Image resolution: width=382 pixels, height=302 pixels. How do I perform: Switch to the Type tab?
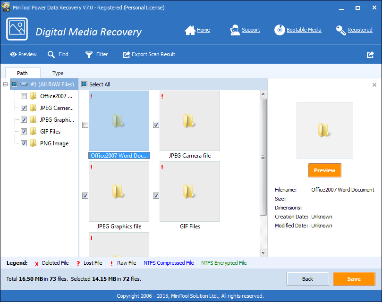58,73
